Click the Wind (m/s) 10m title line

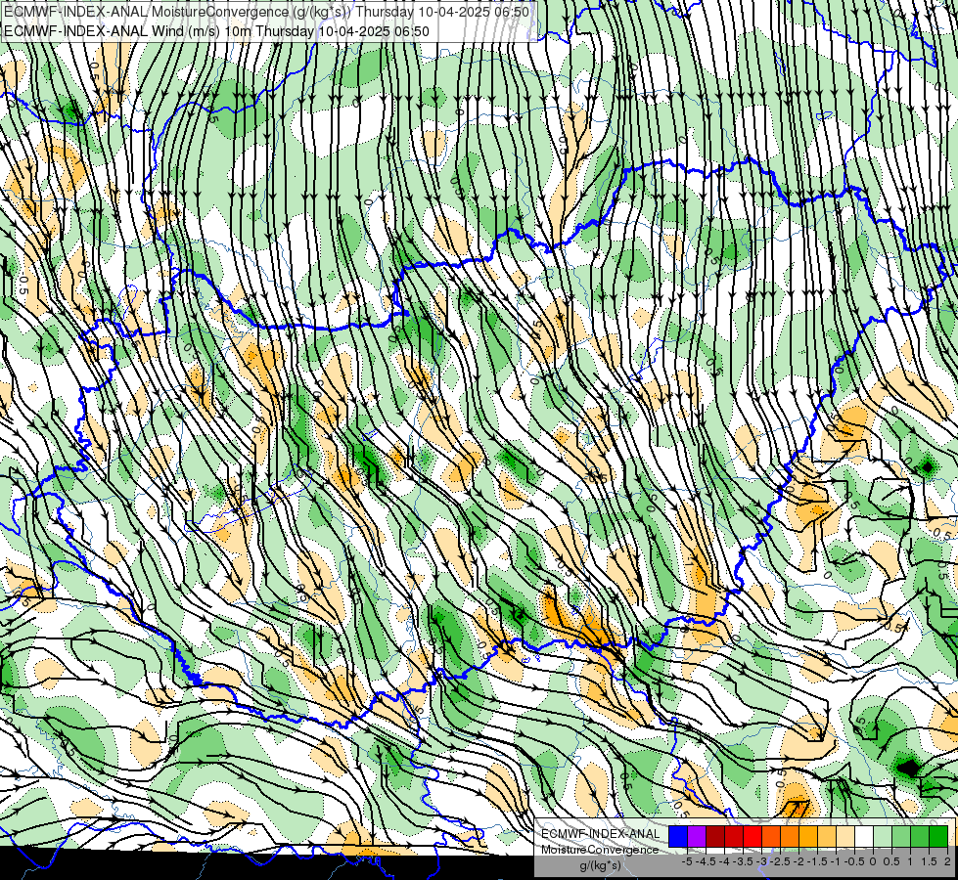point(217,31)
